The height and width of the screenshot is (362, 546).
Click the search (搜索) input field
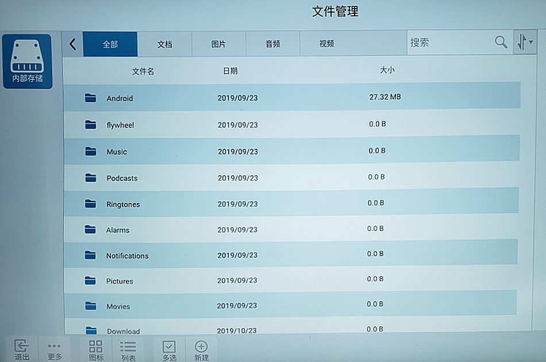click(448, 43)
